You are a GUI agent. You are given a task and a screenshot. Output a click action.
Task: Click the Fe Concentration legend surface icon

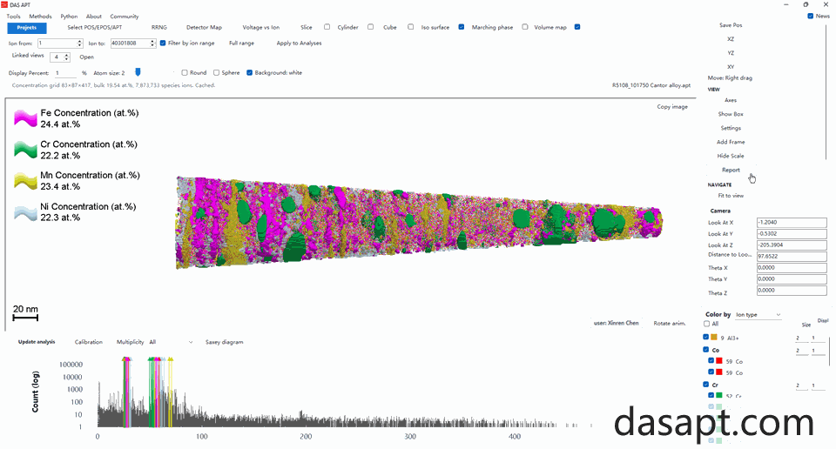[25, 118]
